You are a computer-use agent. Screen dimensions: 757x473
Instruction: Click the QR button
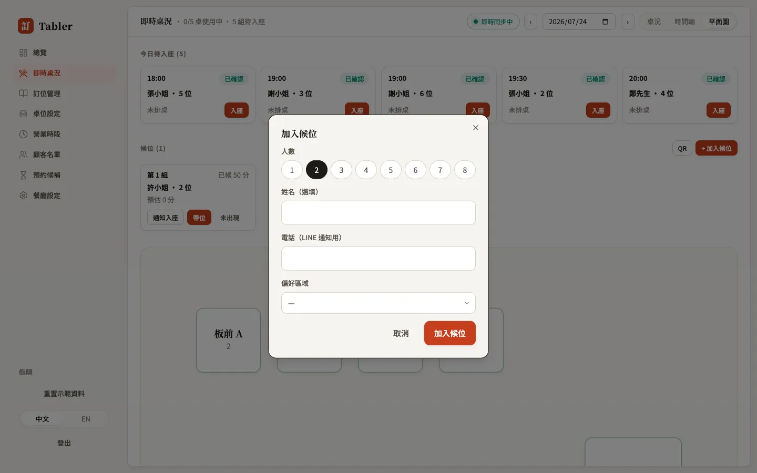coord(682,148)
